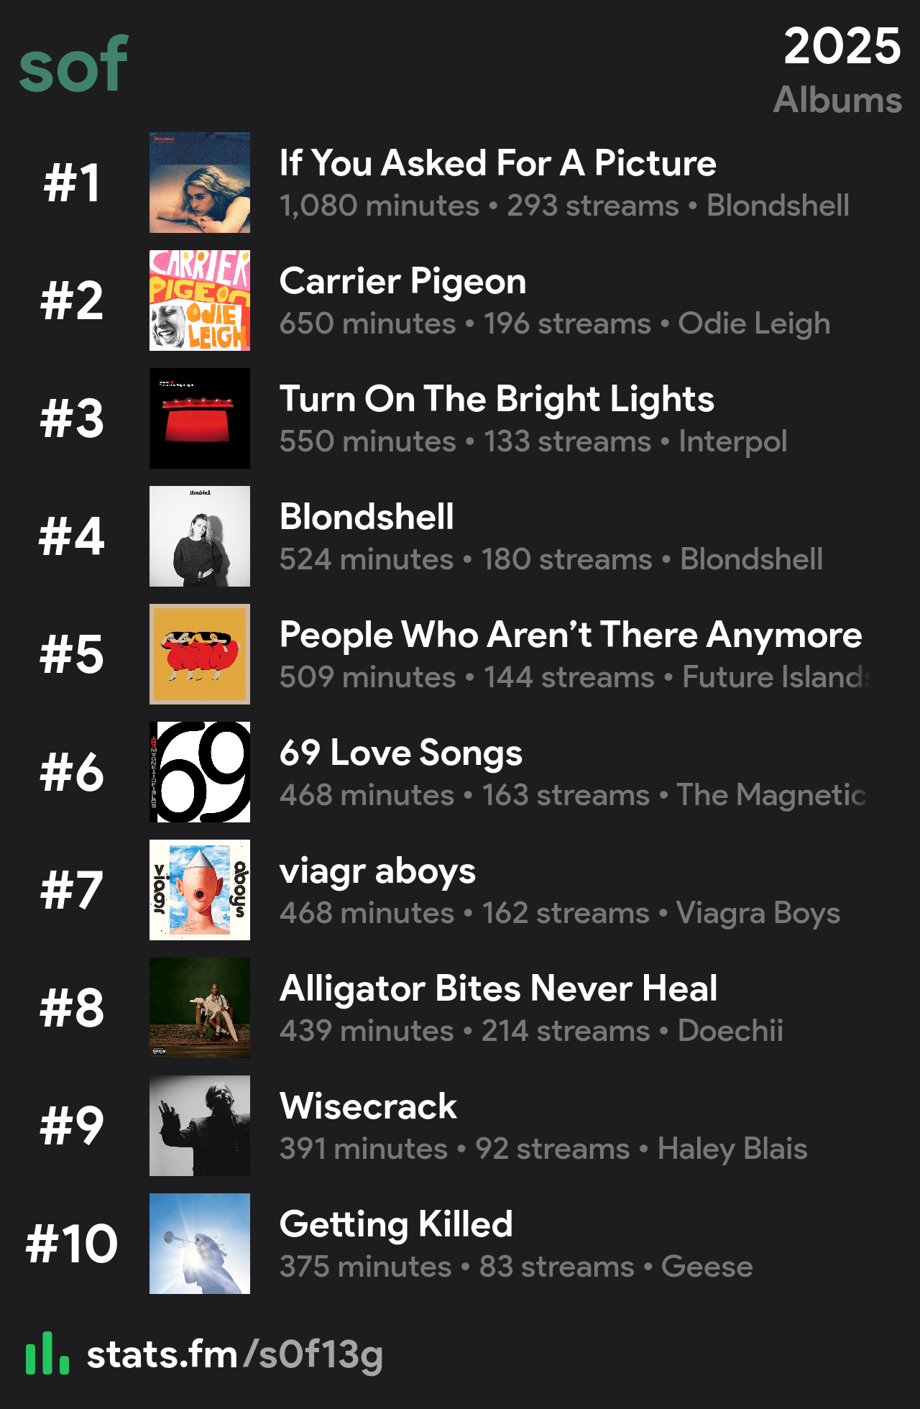Select the Carrier Pigeon album title
The height and width of the screenshot is (1409, 920).
[402, 282]
